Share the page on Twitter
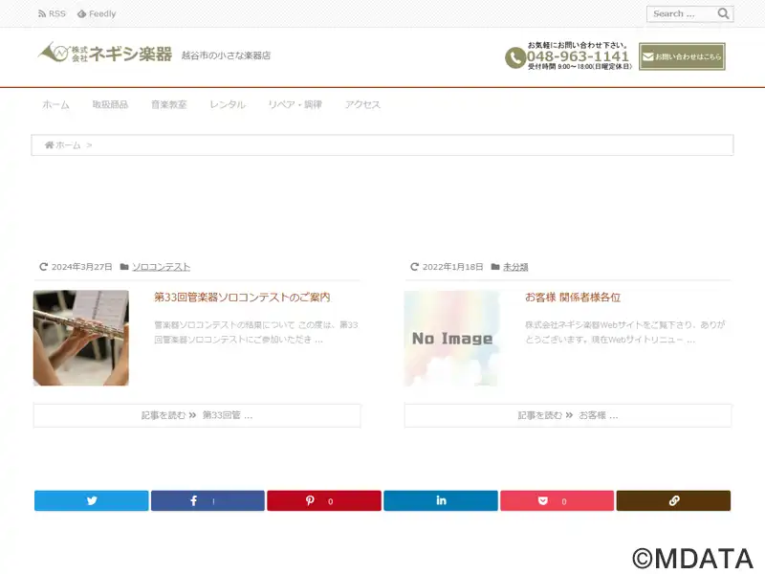This screenshot has height=574, width=765. pos(92,500)
